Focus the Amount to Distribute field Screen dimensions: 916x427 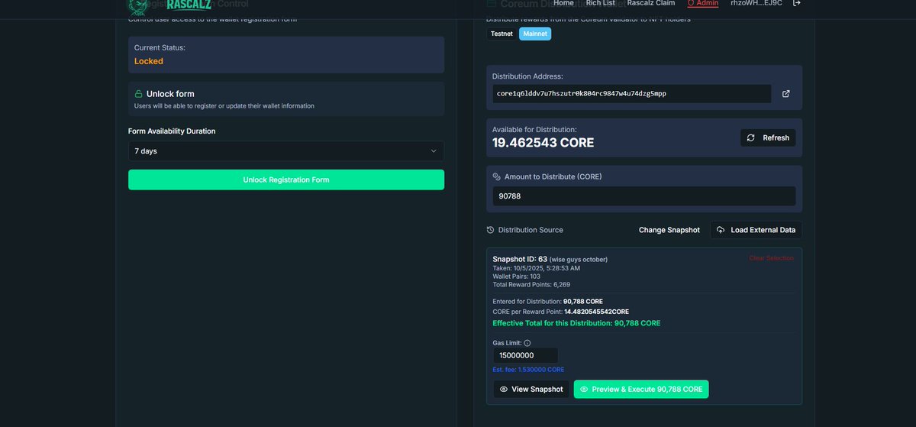(643, 196)
